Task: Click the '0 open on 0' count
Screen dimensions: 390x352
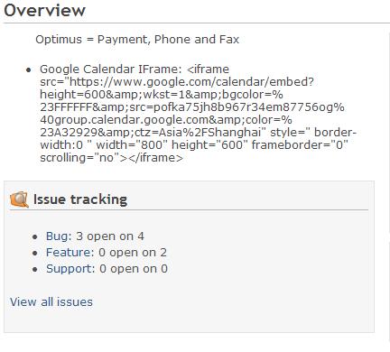Action: coord(134,269)
